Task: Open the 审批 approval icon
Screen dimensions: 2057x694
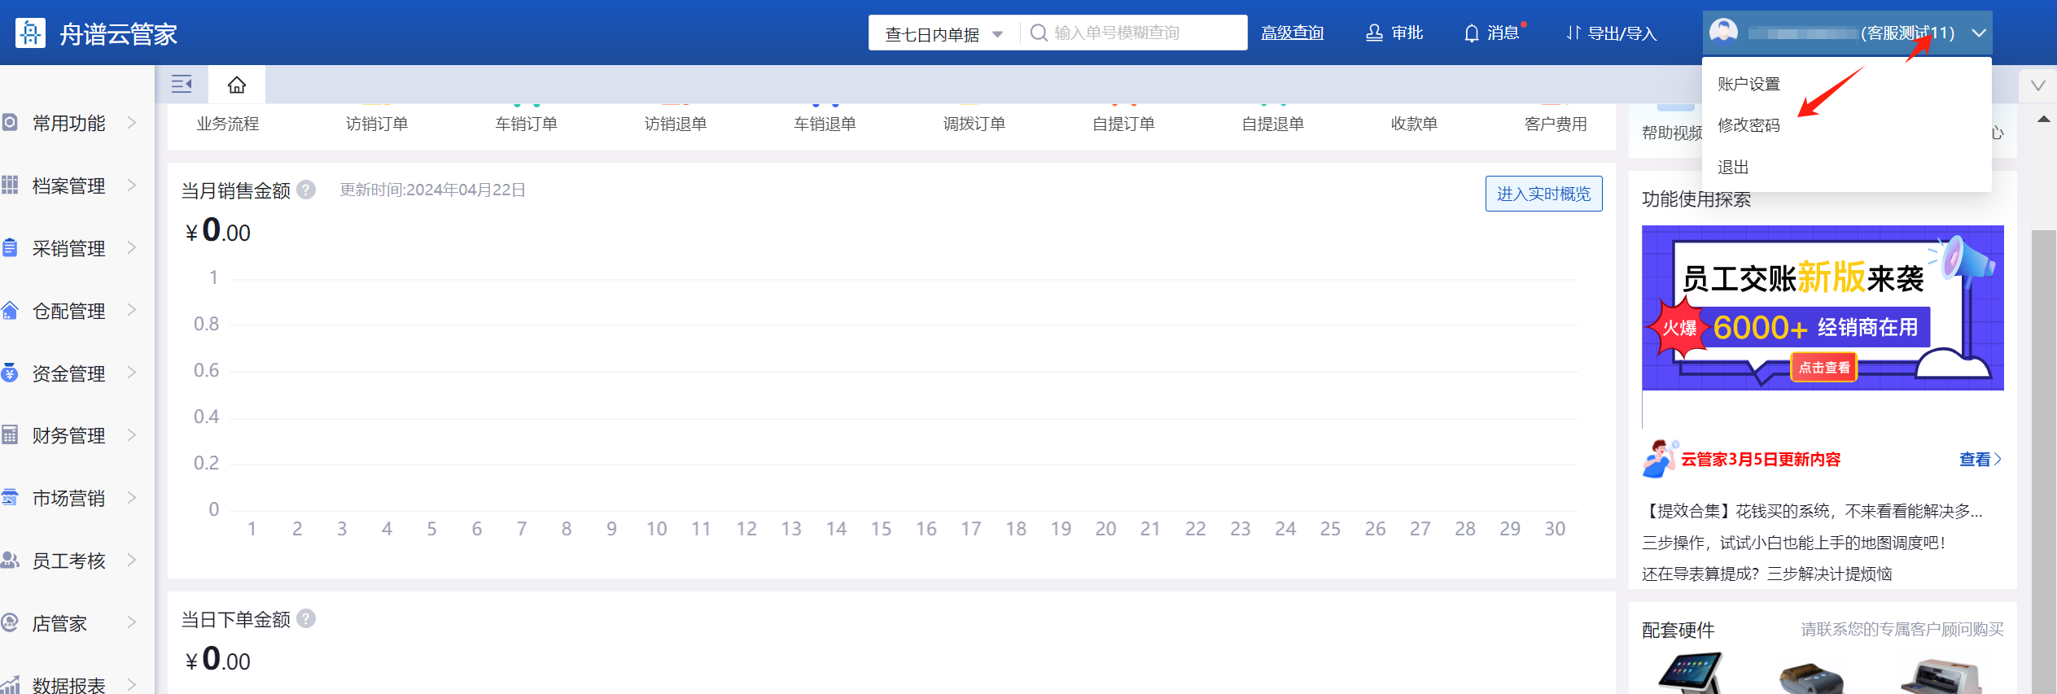Action: tap(1374, 33)
